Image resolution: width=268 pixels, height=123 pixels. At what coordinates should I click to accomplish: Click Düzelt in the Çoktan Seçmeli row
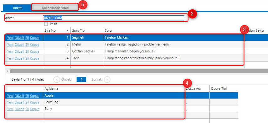pyautogui.click(x=19, y=51)
